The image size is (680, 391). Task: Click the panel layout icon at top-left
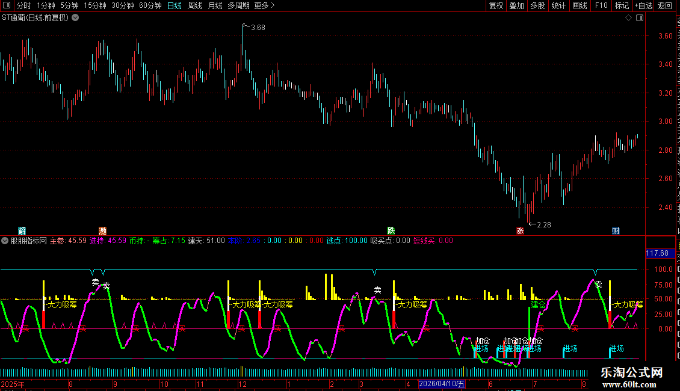point(7,5)
